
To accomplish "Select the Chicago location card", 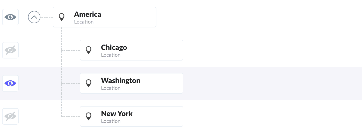I will [150, 50].
